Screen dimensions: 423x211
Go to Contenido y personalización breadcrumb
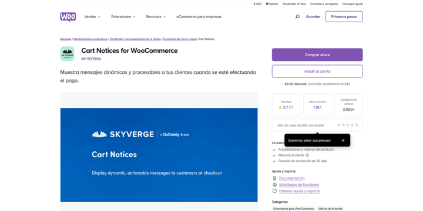135,39
